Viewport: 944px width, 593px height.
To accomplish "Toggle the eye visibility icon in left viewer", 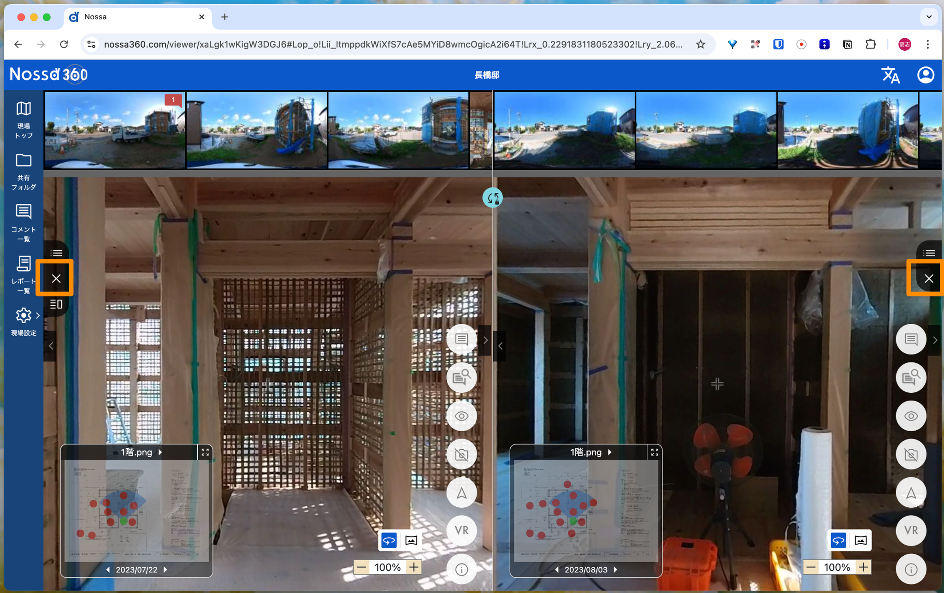I will click(x=461, y=416).
